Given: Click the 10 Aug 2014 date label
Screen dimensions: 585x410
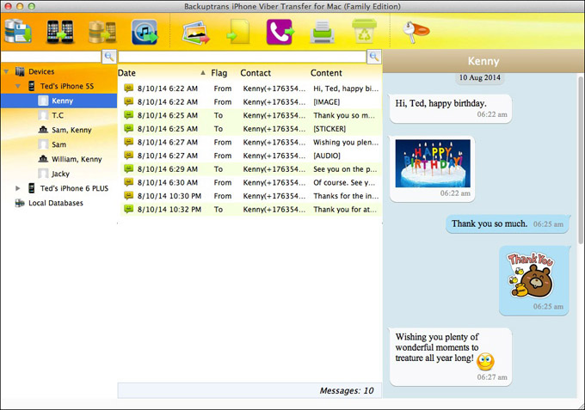Looking at the screenshot, I should pyautogui.click(x=479, y=77).
